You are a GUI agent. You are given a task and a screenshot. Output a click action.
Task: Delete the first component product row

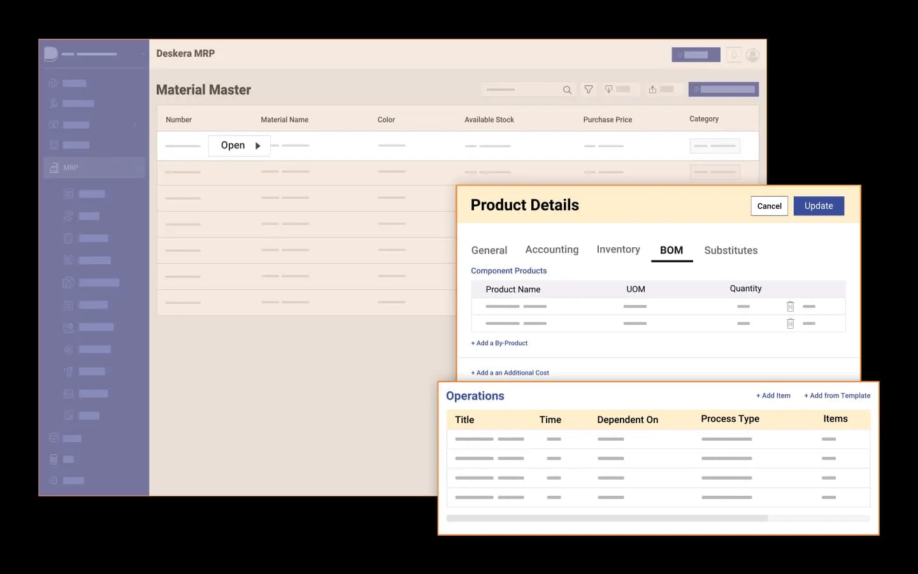tap(790, 306)
